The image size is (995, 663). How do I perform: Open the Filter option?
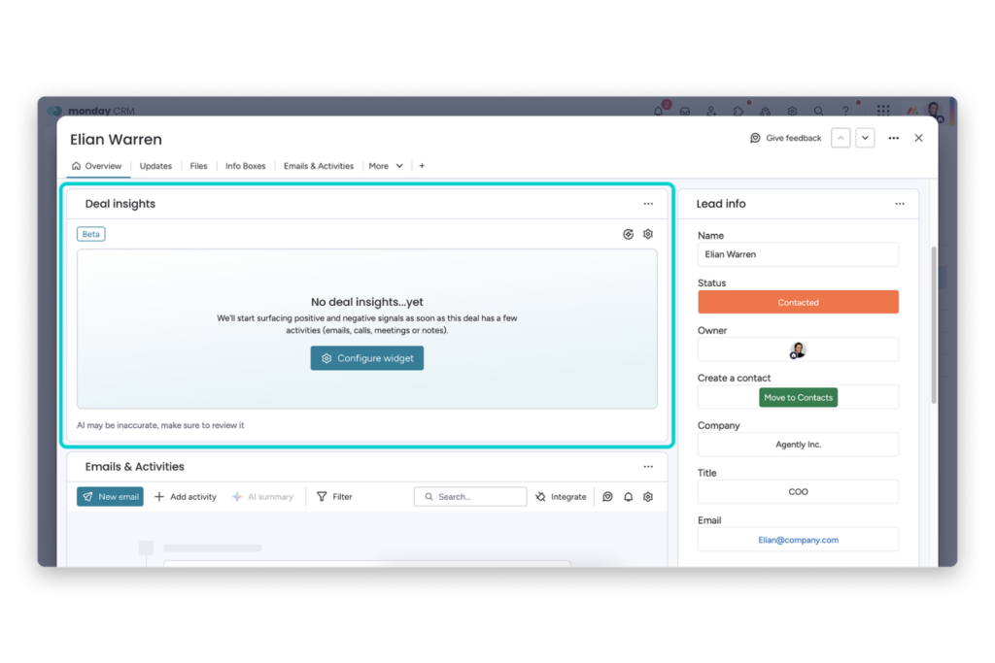(334, 497)
